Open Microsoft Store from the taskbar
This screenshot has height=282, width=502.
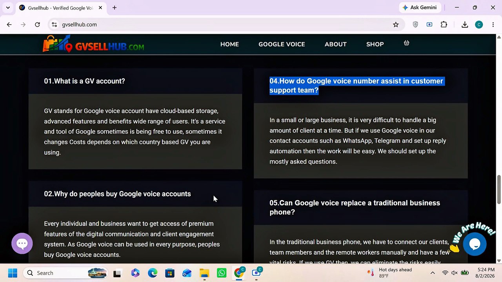pos(170,273)
